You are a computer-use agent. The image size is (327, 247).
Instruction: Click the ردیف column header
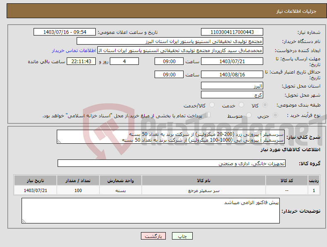pyautogui.click(x=314, y=180)
